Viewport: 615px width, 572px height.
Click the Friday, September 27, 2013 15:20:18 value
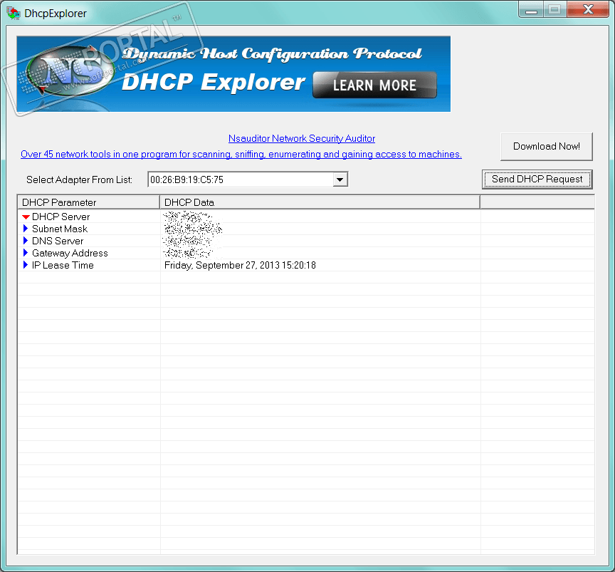click(x=240, y=266)
